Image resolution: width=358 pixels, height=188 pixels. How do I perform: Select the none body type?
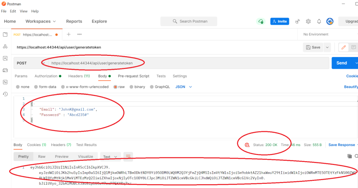click(x=23, y=87)
